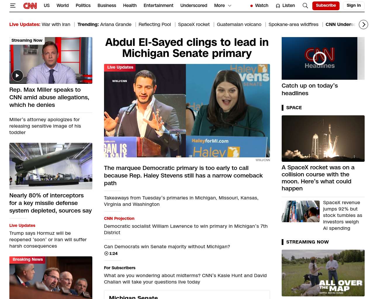Navigate to the Politics section
Image resolution: width=374 pixels, height=299 pixels.
pyautogui.click(x=83, y=6)
